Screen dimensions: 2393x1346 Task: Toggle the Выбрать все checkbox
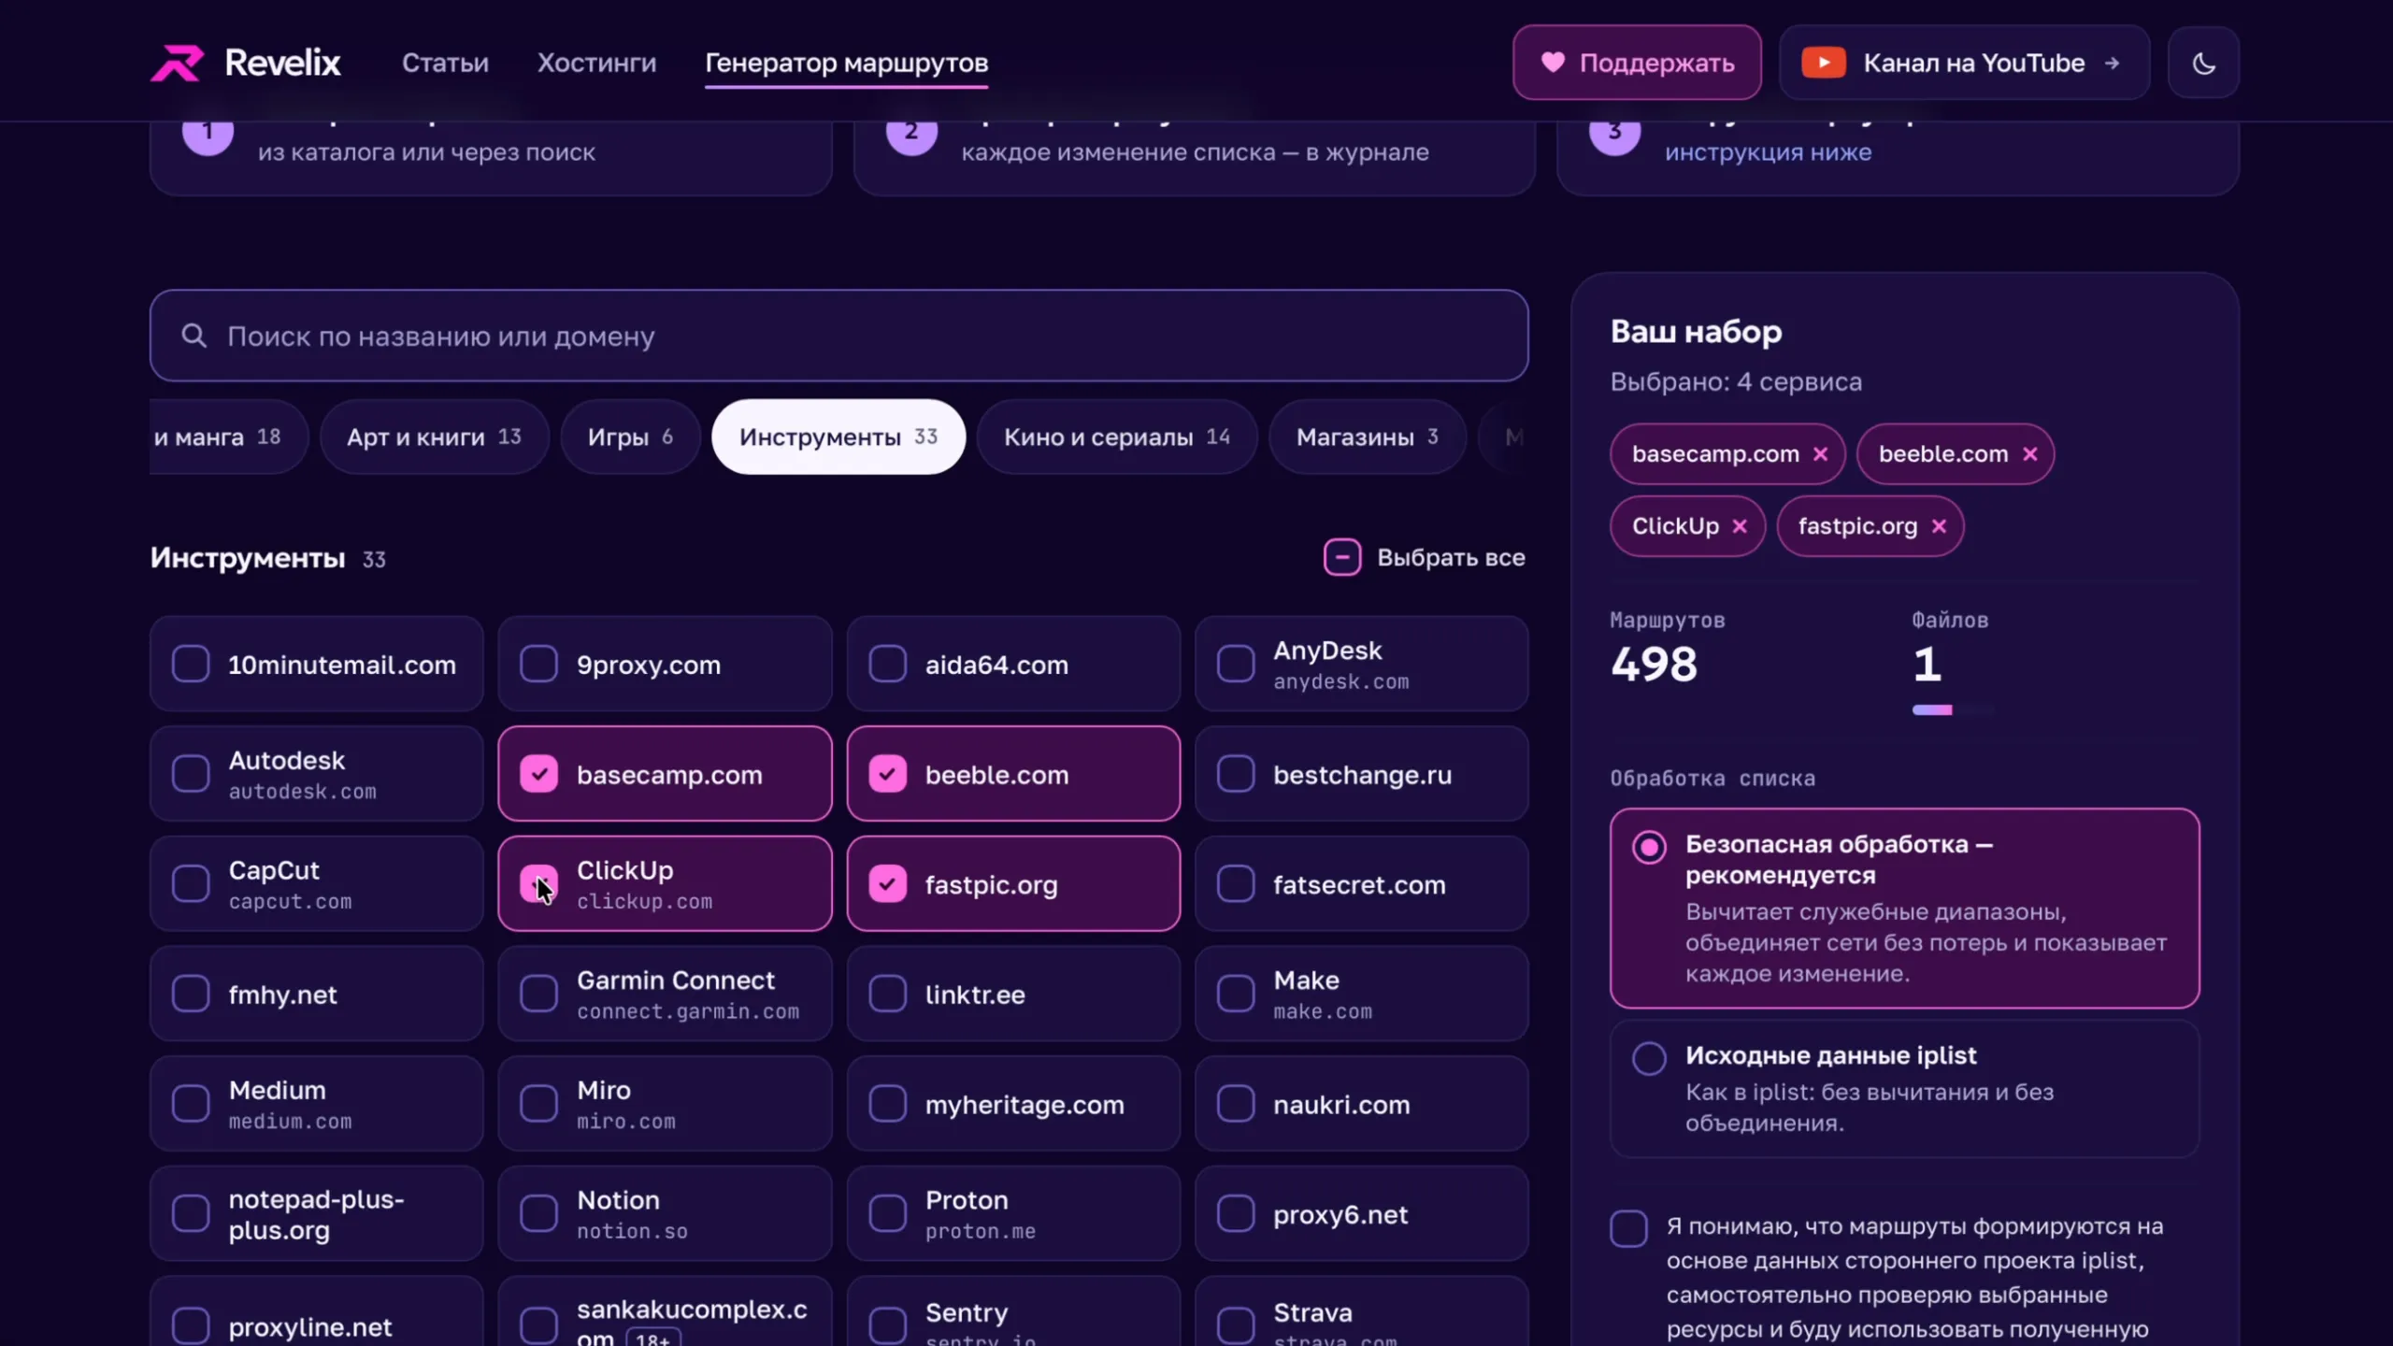pyautogui.click(x=1342, y=557)
